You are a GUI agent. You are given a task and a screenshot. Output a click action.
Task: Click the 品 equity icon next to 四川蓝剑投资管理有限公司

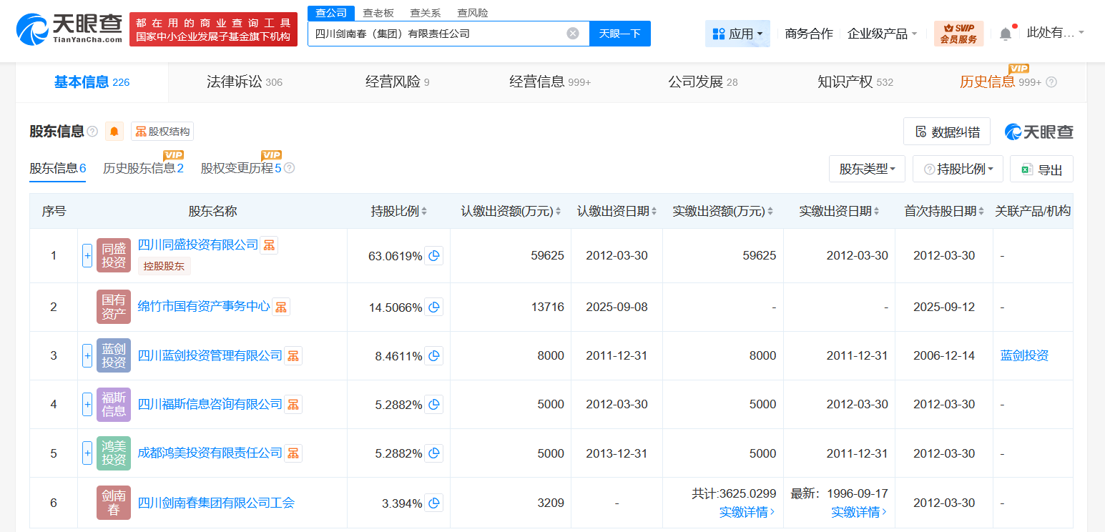[293, 355]
